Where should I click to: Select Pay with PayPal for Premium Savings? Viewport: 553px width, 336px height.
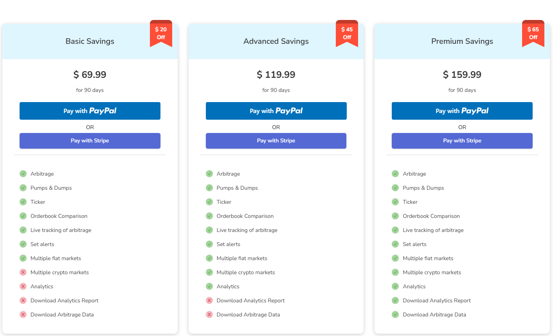pyautogui.click(x=462, y=111)
